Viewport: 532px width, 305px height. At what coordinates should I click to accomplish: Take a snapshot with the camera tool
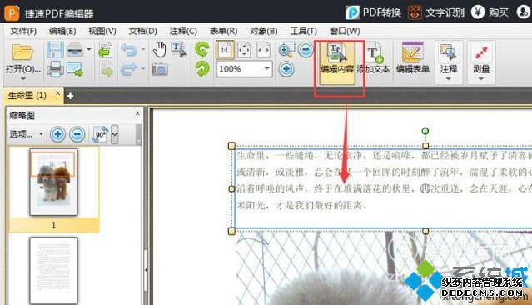(160, 70)
